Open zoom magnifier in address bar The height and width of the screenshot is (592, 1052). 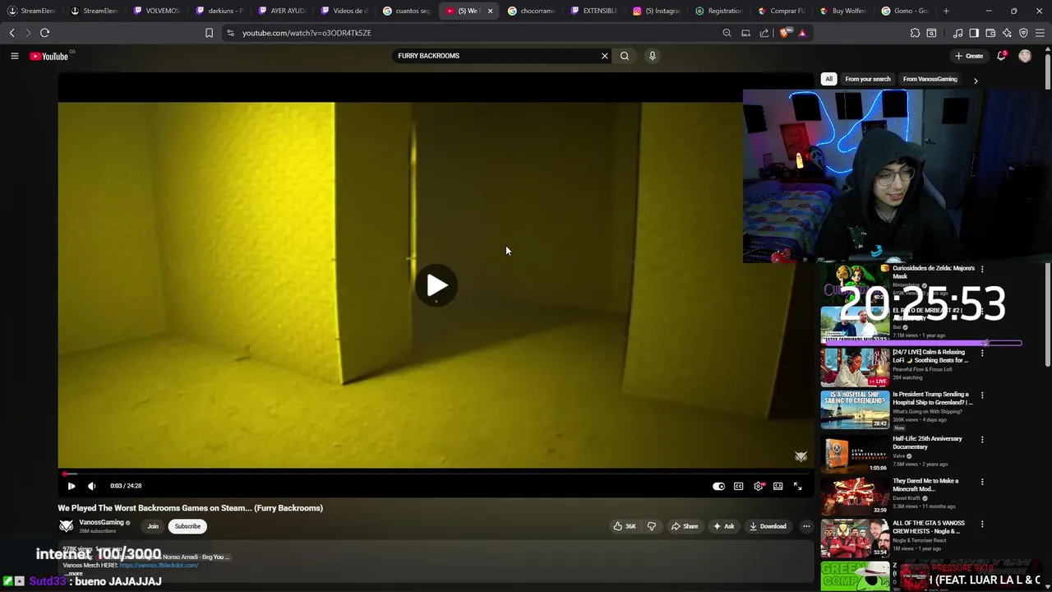[x=727, y=33]
